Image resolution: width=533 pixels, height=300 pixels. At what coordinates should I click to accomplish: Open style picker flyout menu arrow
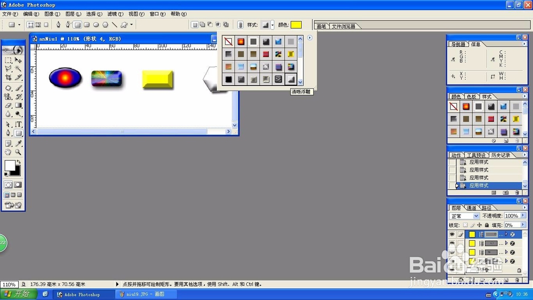310,38
